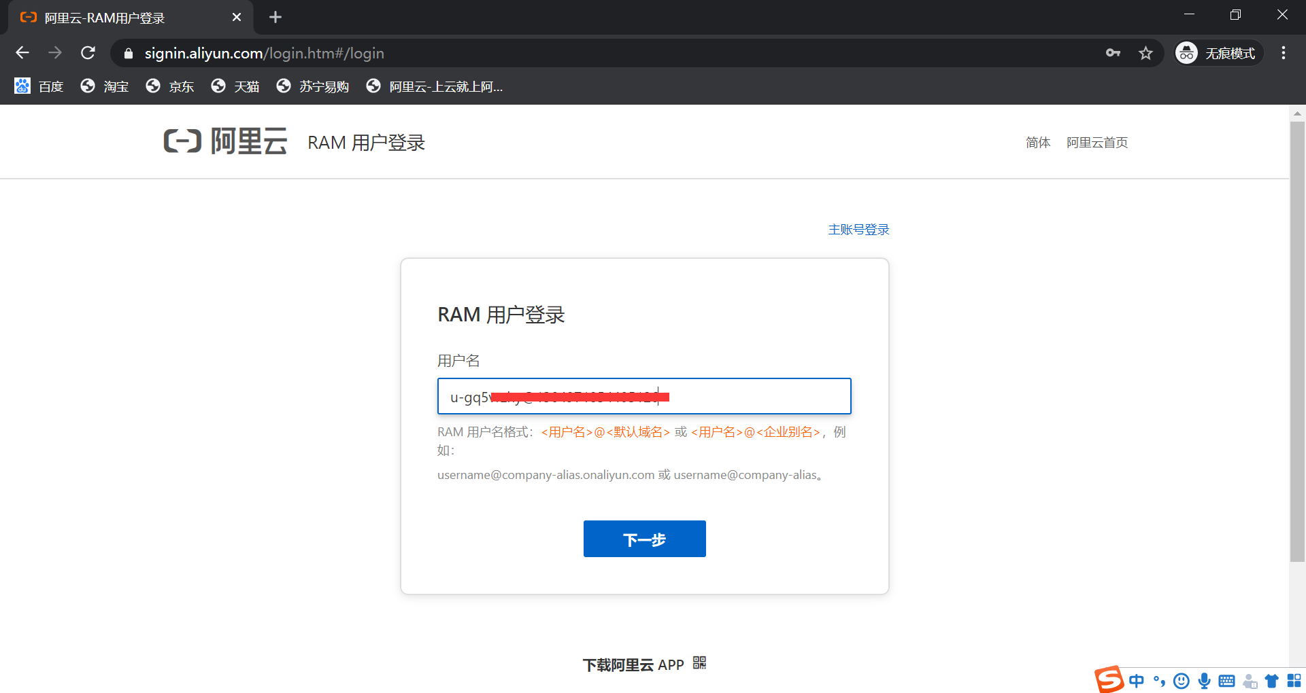The width and height of the screenshot is (1306, 693).
Task: Minimize the browser window
Action: click(x=1189, y=14)
